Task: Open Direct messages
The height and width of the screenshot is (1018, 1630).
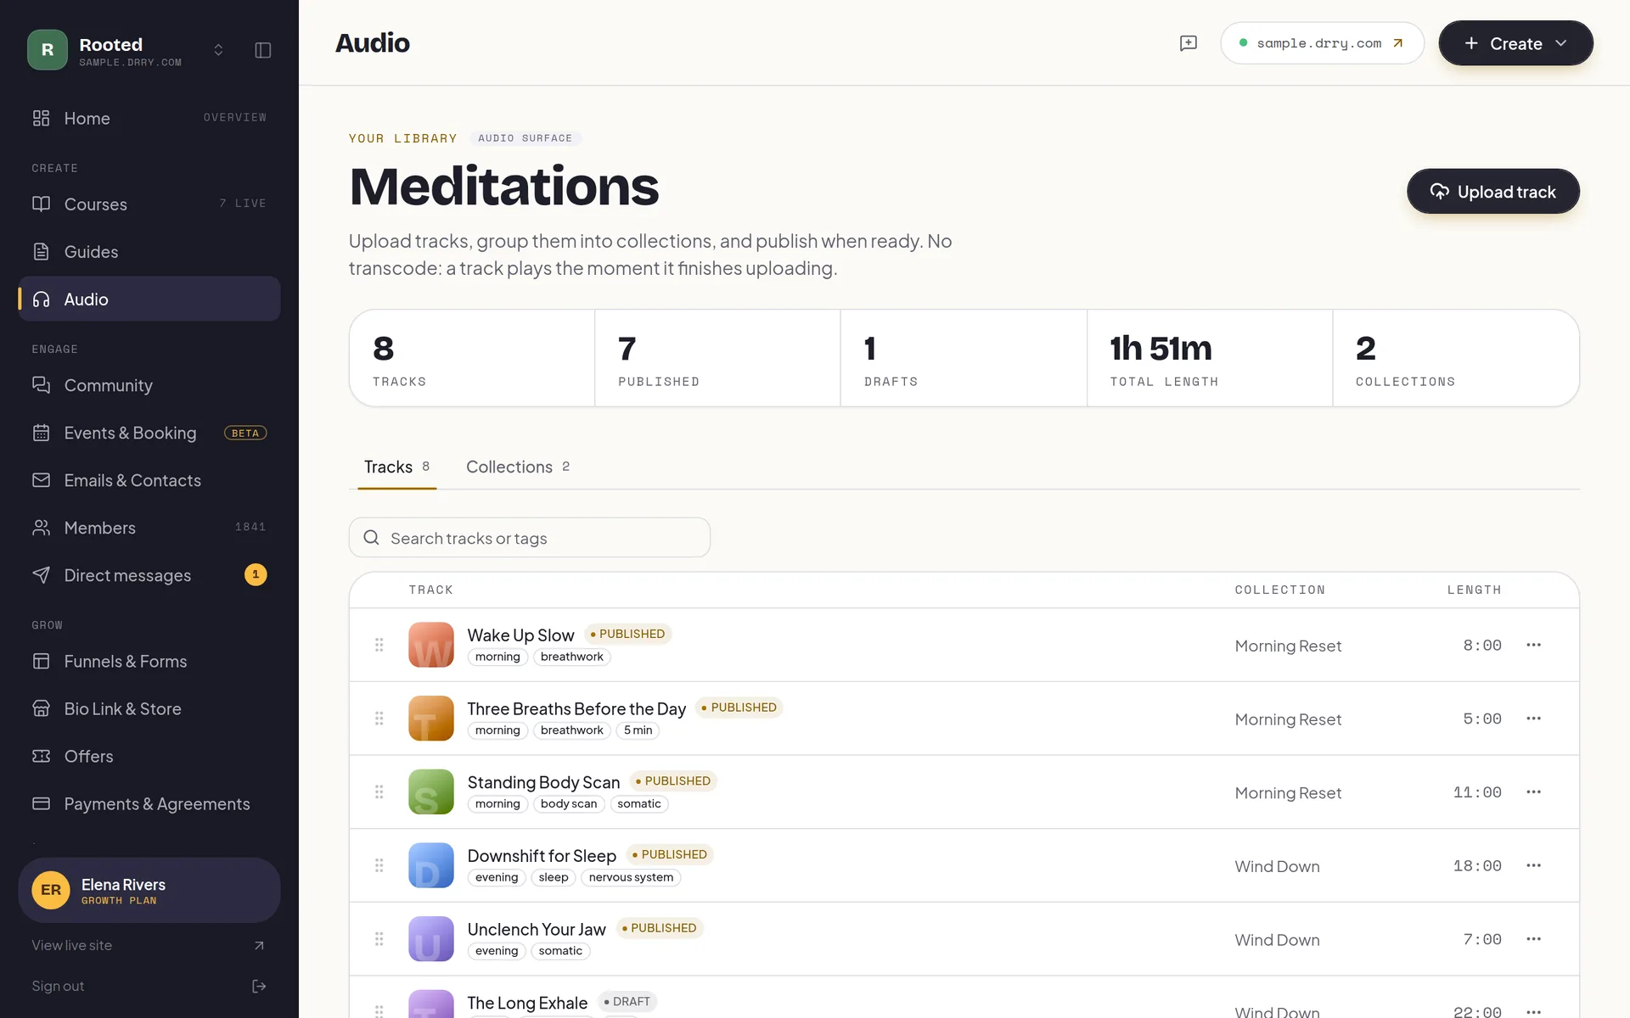Action: pyautogui.click(x=149, y=575)
